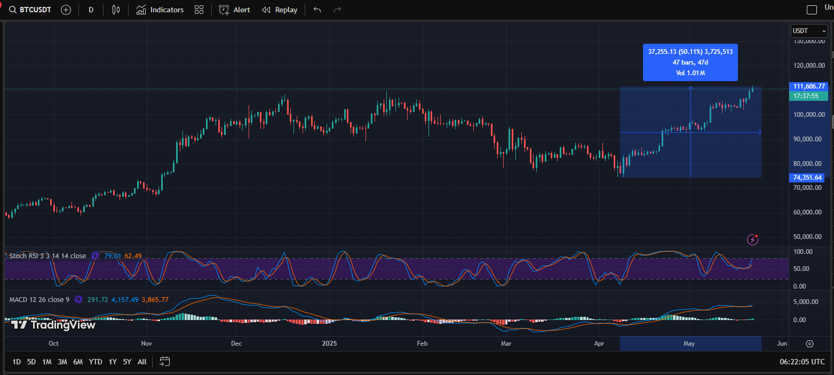Click the MACD 5,000.00 scale label
This screenshot has height=375, width=834.
pyautogui.click(x=806, y=301)
